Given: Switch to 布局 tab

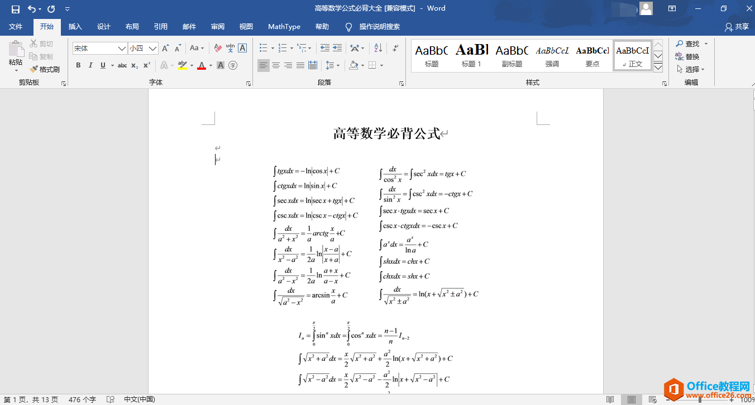Looking at the screenshot, I should [x=132, y=27].
